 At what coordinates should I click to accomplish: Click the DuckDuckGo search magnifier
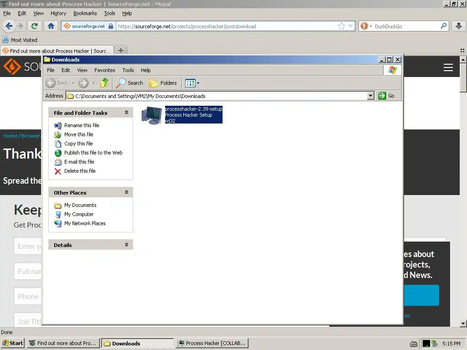443,26
